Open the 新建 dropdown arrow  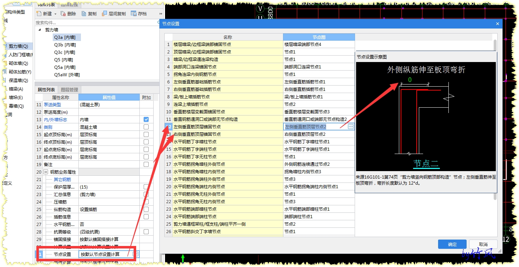coord(55,14)
